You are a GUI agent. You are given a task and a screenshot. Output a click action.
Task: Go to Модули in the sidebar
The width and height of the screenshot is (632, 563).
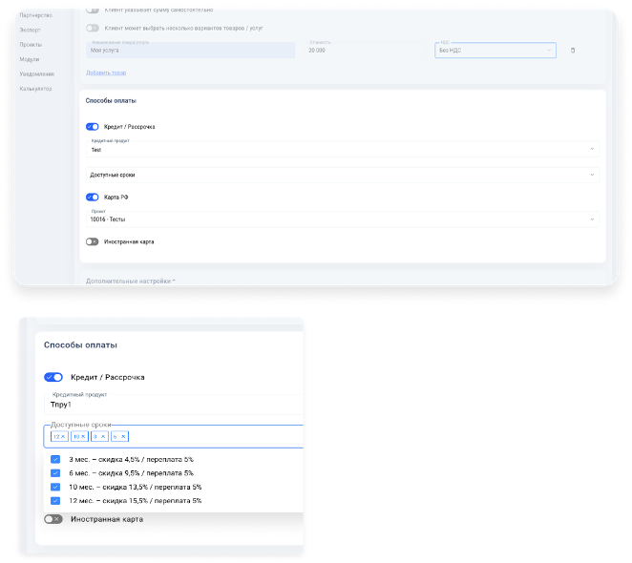coord(30,58)
